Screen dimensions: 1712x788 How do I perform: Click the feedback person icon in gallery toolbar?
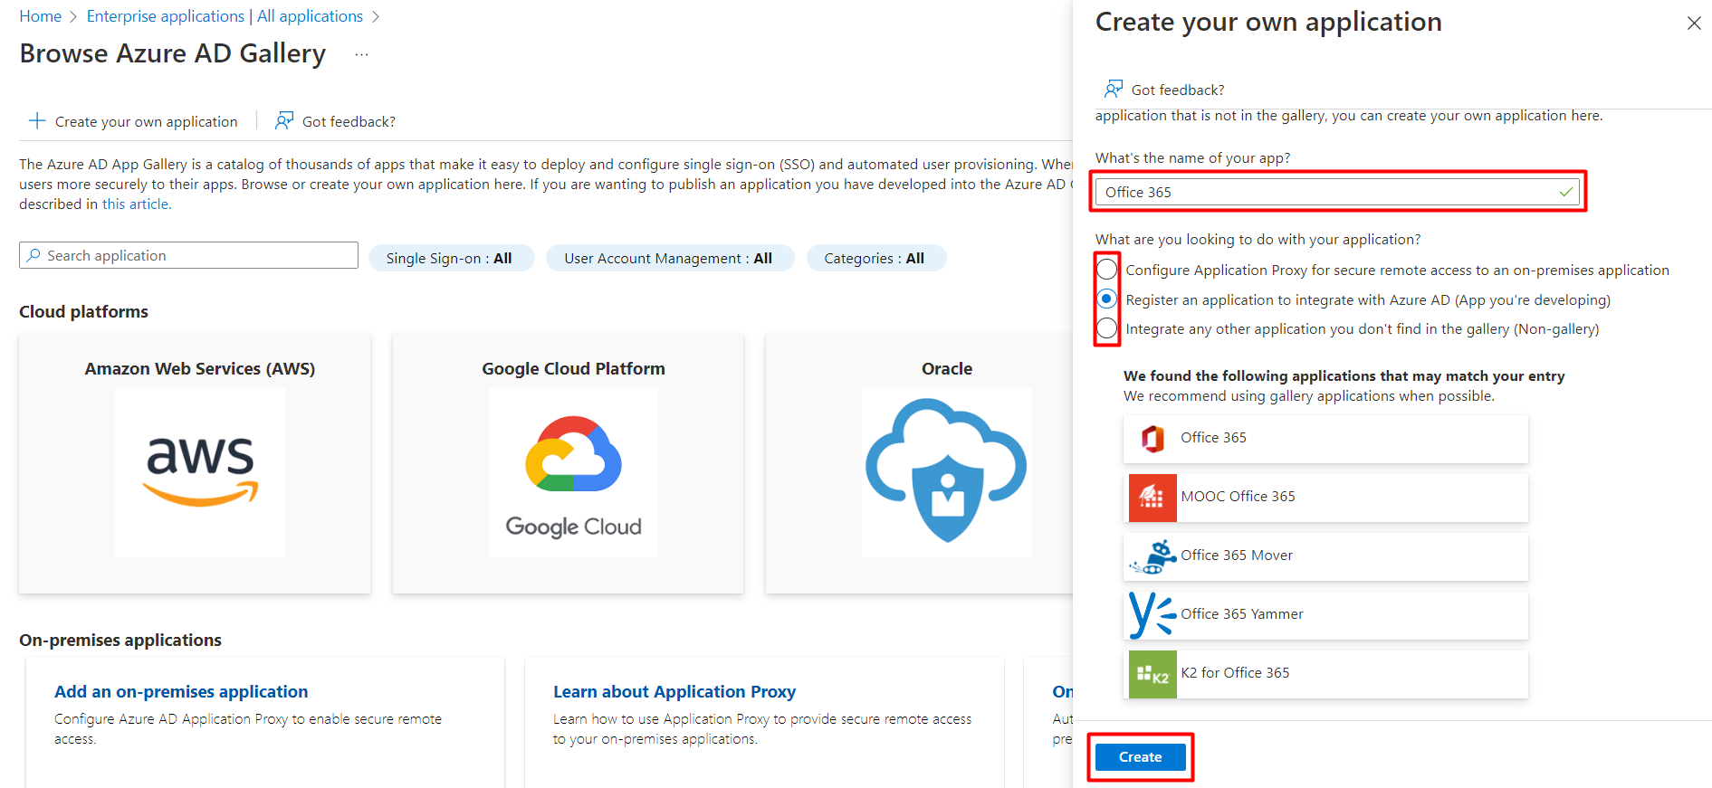tap(284, 120)
